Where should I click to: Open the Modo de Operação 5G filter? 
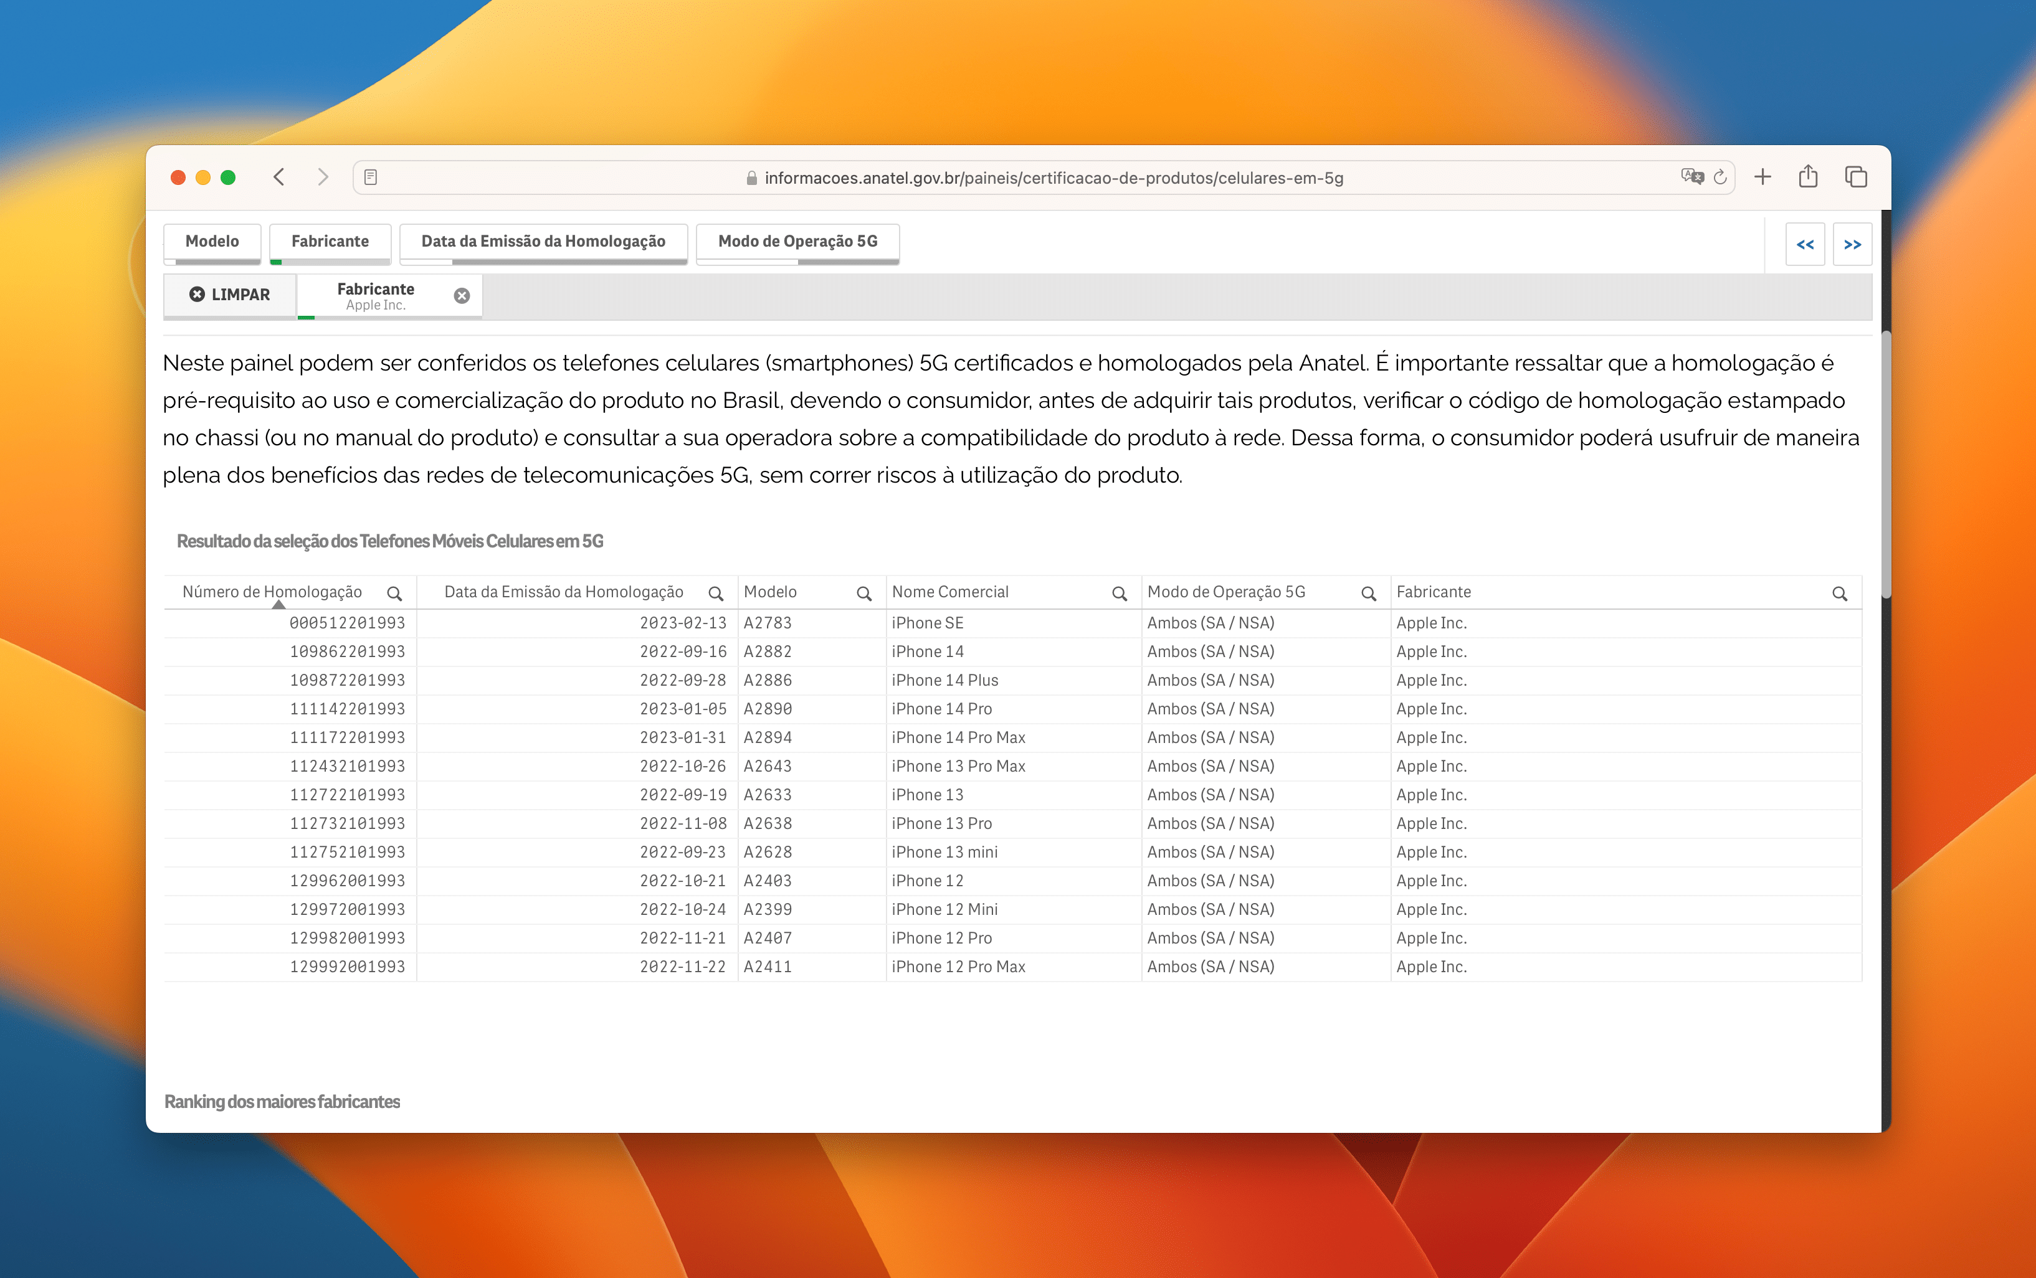pos(797,243)
